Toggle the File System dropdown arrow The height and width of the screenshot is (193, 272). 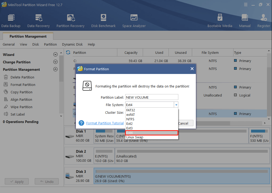click(x=176, y=105)
